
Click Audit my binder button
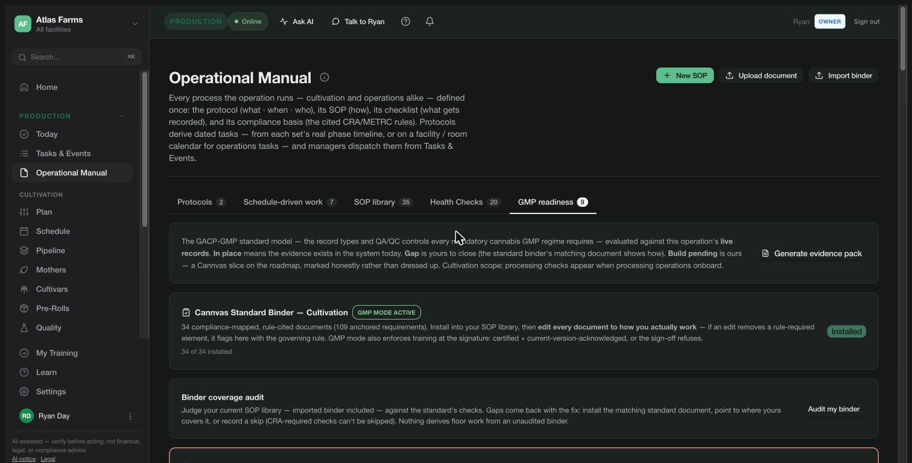pyautogui.click(x=834, y=409)
